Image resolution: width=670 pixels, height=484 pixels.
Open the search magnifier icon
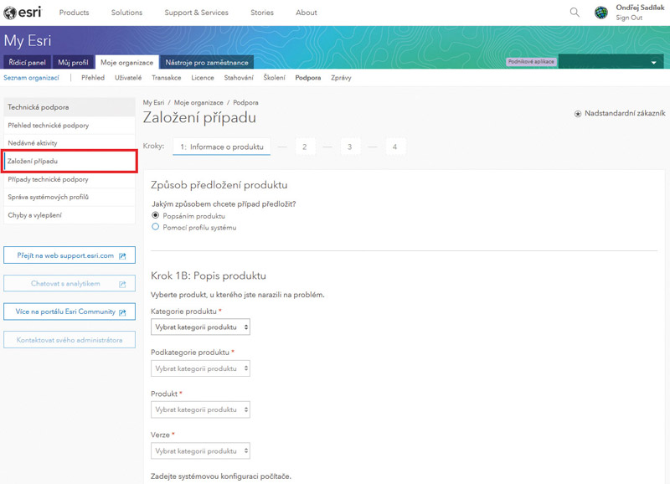pyautogui.click(x=575, y=13)
